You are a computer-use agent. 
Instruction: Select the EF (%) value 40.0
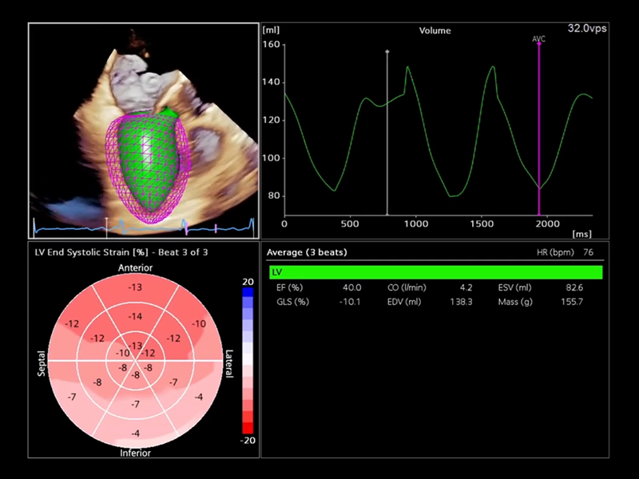click(x=352, y=287)
